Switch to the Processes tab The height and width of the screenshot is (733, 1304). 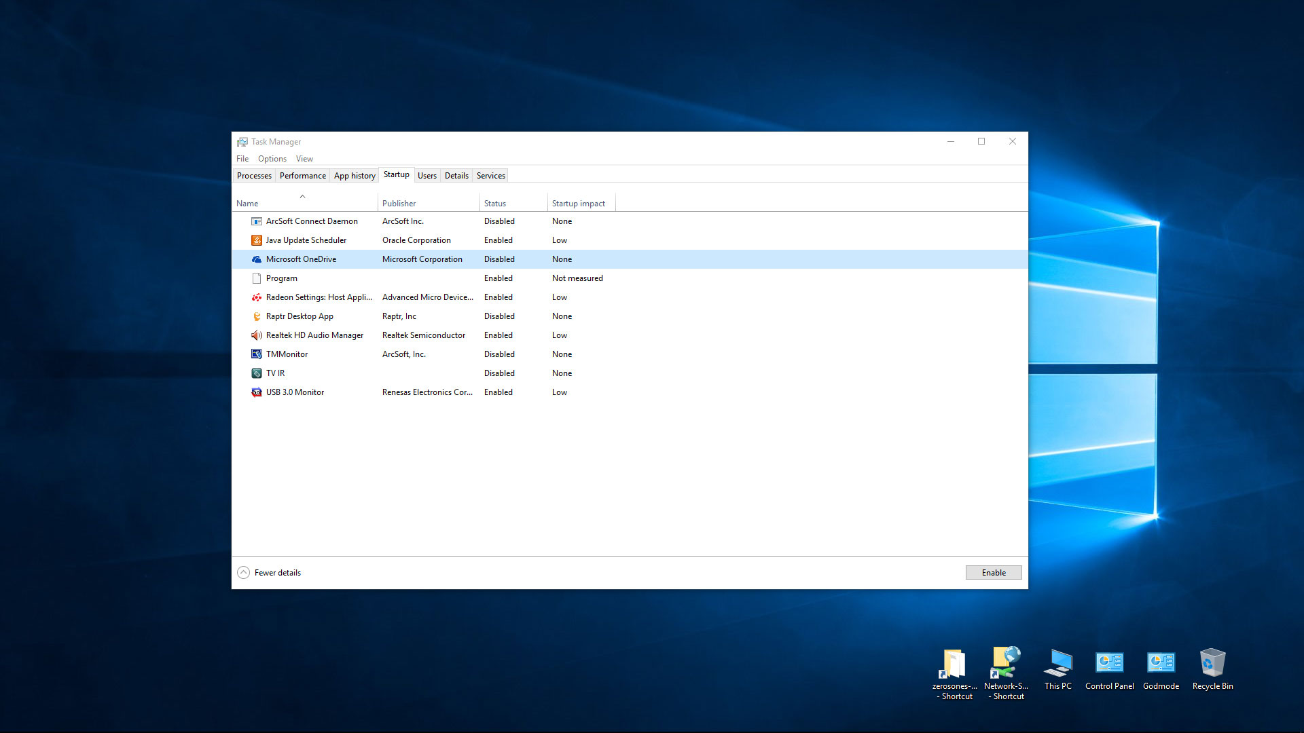(x=254, y=176)
